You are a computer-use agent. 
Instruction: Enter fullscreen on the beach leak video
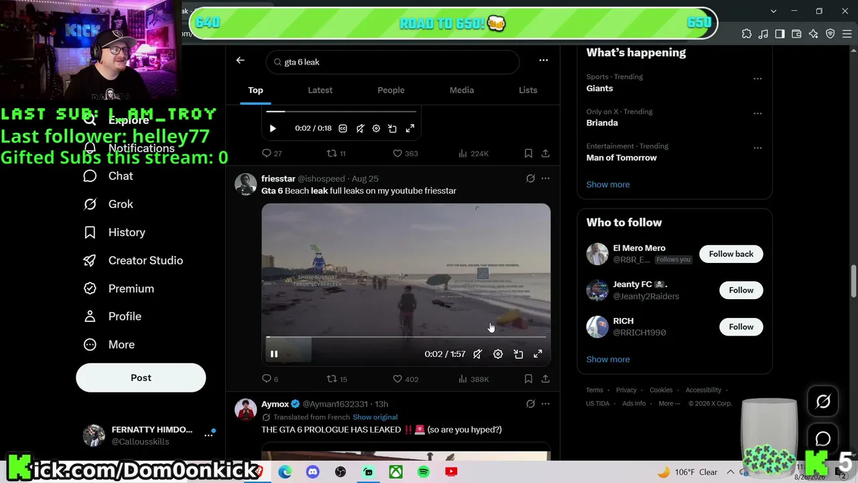538,354
